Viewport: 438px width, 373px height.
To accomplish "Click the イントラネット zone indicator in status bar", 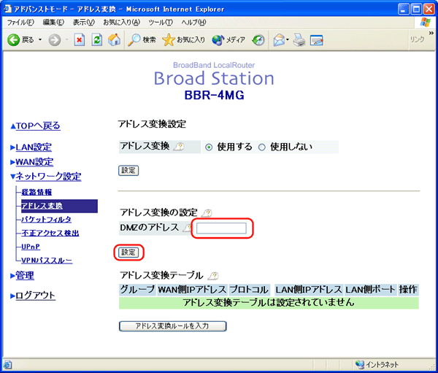I will pyautogui.click(x=377, y=365).
